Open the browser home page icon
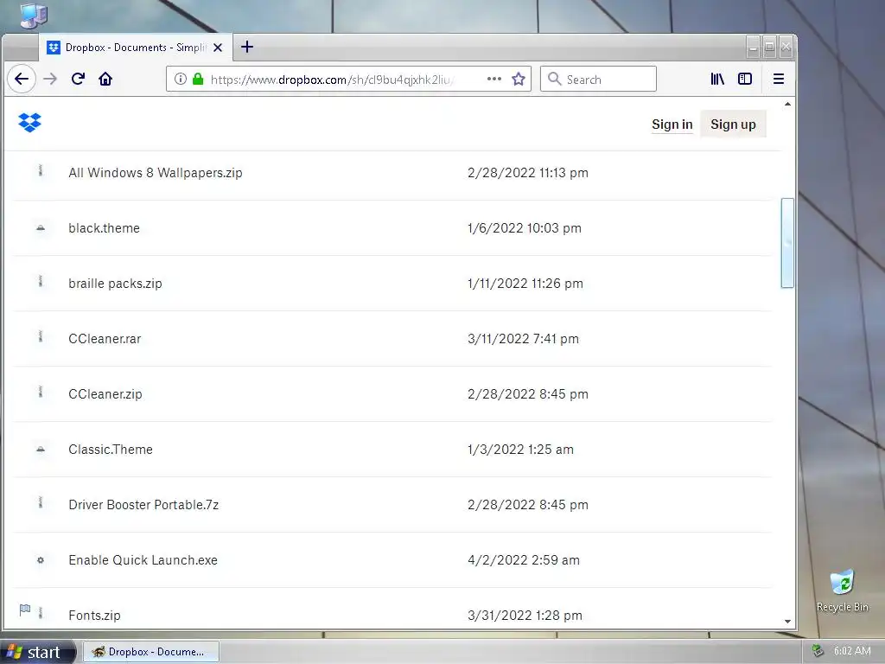Viewport: 885px width, 664px height. click(x=105, y=79)
